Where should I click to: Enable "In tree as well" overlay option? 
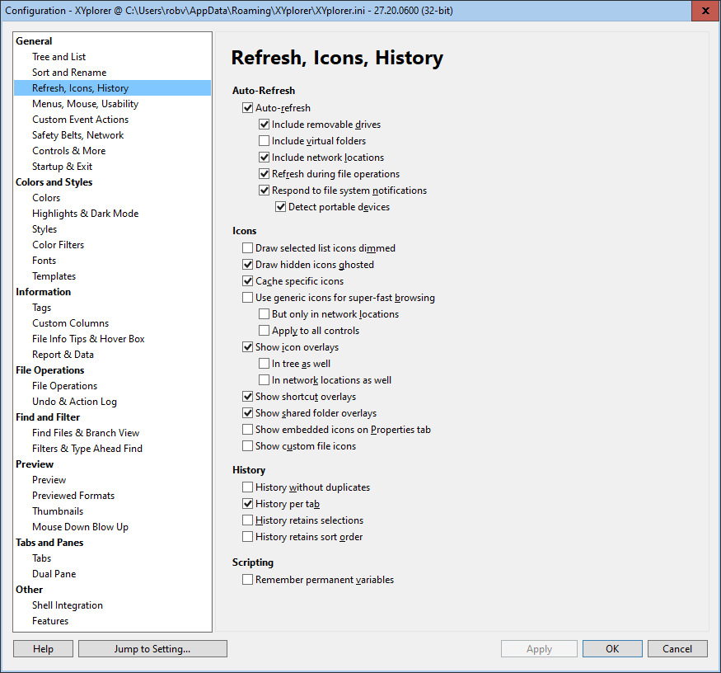click(x=264, y=363)
